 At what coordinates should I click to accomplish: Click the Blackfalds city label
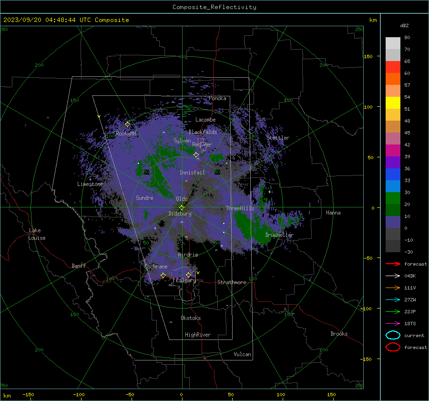pos(203,132)
